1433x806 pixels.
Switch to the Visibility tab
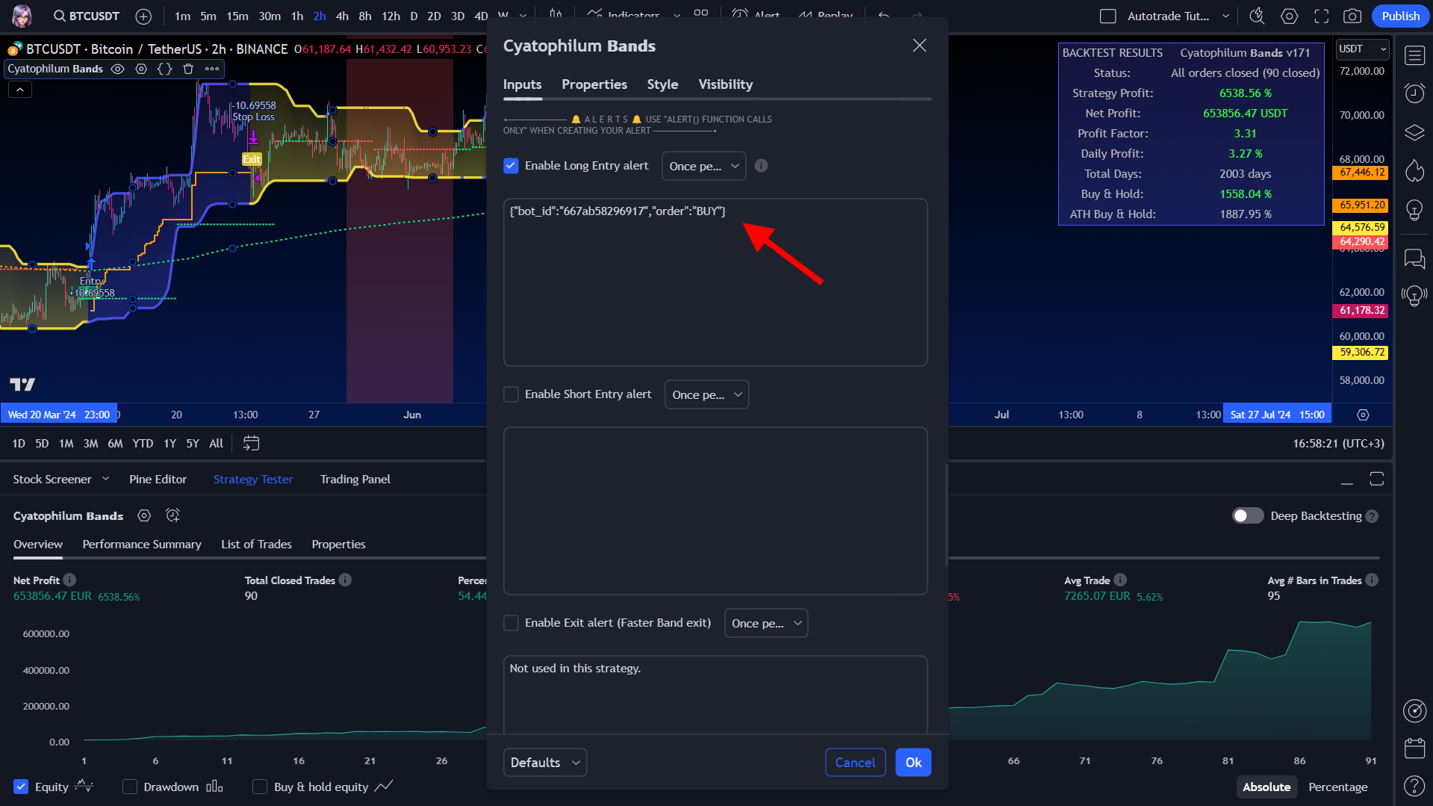click(725, 84)
